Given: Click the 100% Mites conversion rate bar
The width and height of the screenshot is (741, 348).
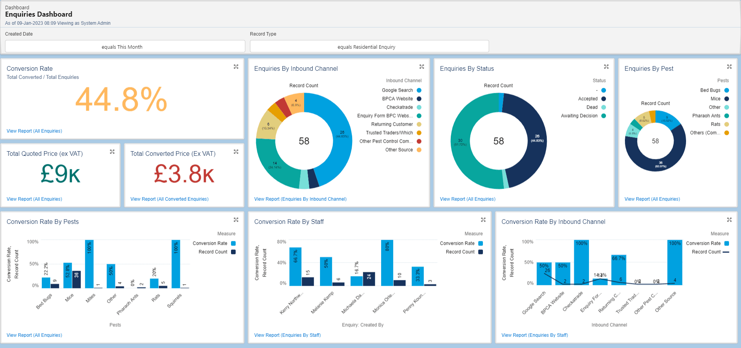Looking at the screenshot, I should click(89, 264).
